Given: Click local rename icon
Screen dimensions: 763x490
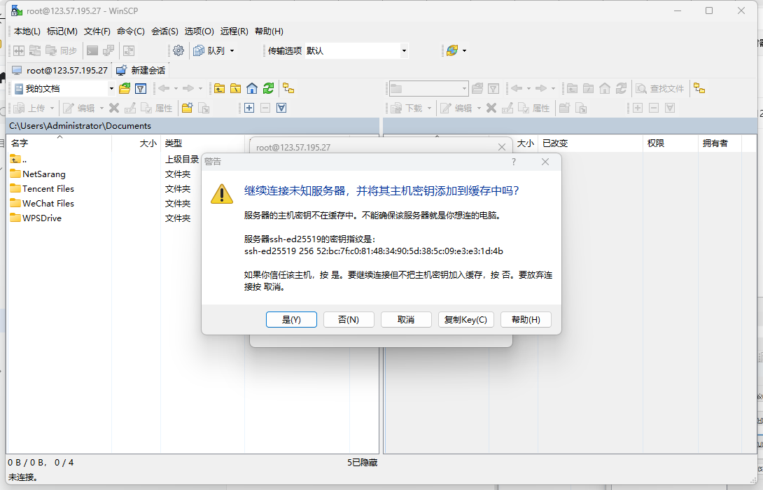Looking at the screenshot, I should pyautogui.click(x=130, y=108).
